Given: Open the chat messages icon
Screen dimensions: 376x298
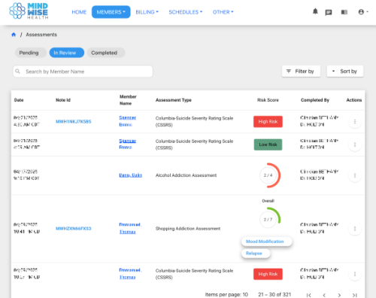Looking at the screenshot, I should [x=329, y=12].
